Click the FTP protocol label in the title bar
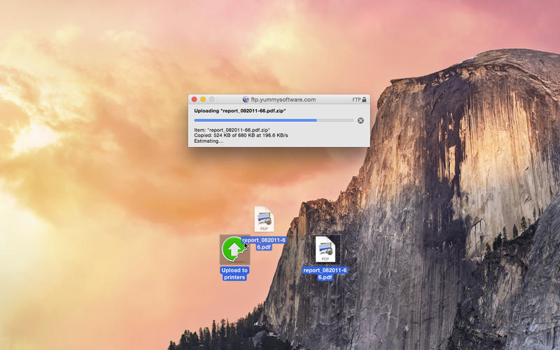560x350 pixels. coord(356,100)
